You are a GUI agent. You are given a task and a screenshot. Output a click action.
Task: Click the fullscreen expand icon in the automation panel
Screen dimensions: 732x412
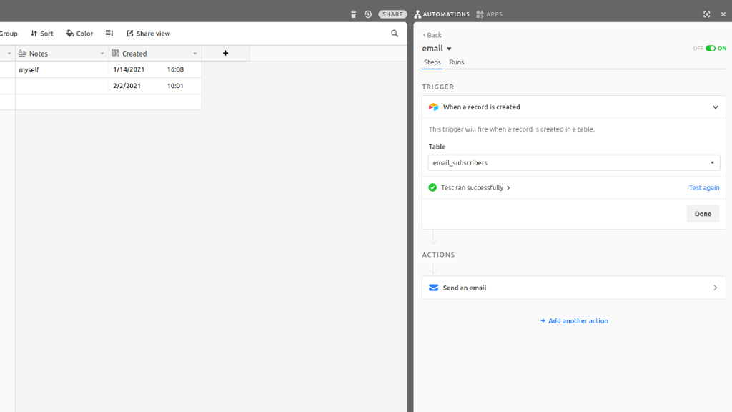706,14
